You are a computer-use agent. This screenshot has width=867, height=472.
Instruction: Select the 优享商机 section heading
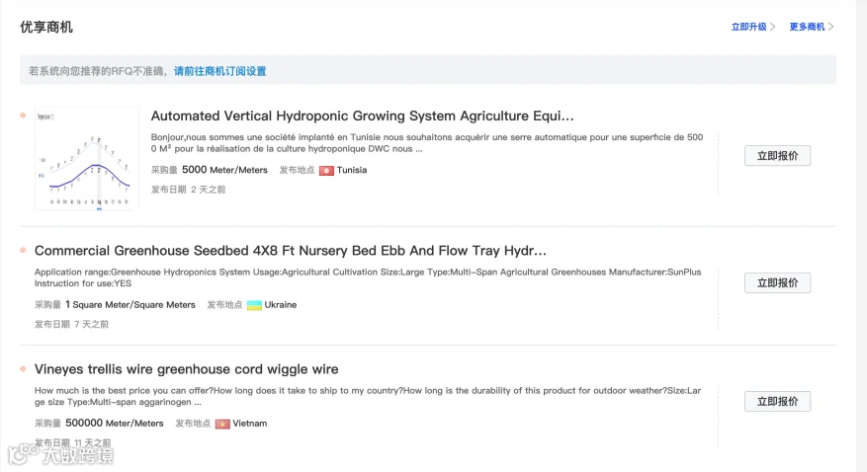(46, 27)
